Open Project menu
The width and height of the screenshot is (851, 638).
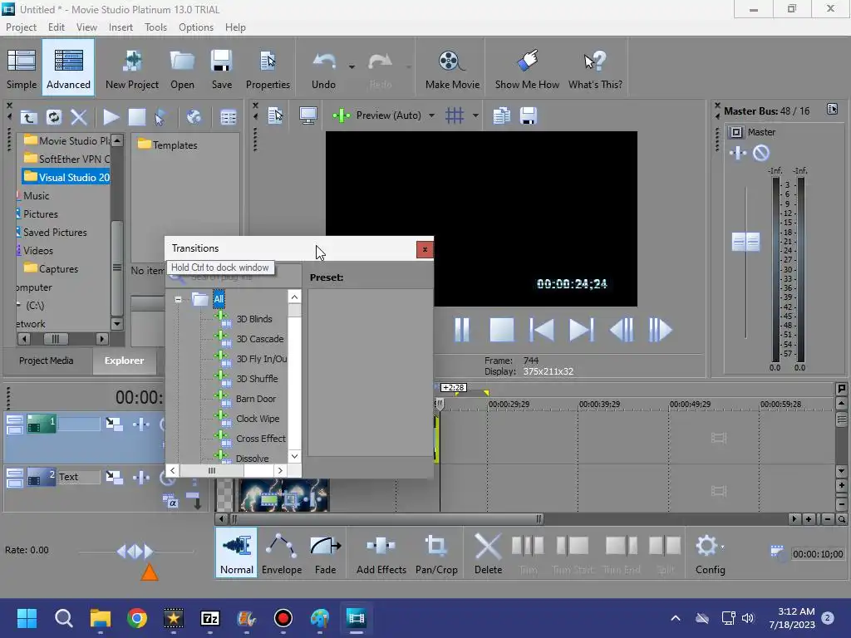(21, 27)
